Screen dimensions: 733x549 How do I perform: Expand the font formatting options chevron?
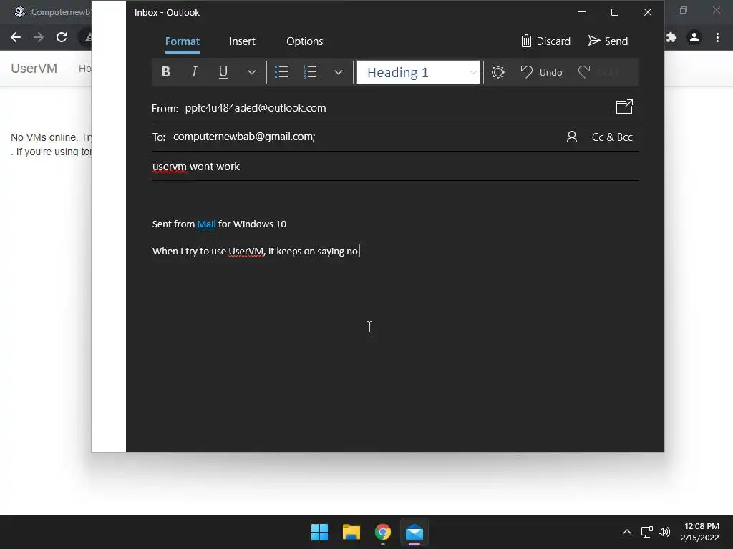click(251, 72)
